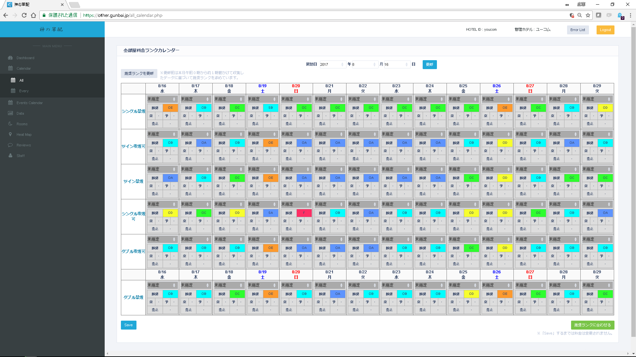
Task: Click the green 推奨ランクに合わせる button
Action: [x=593, y=325]
